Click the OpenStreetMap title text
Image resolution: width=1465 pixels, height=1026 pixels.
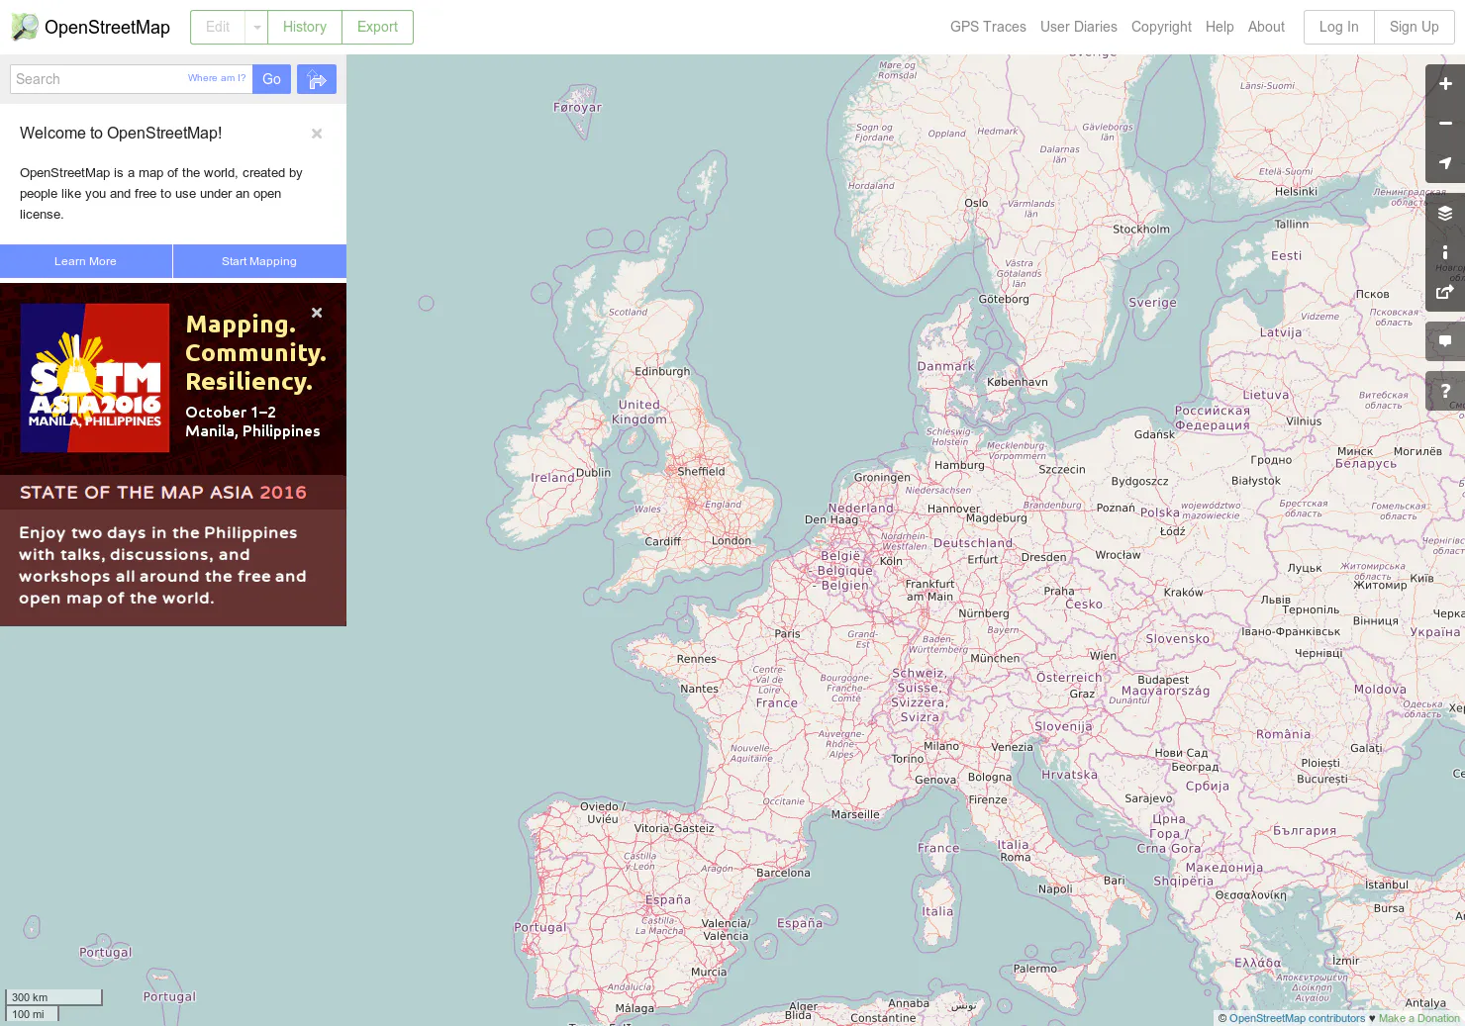click(x=107, y=28)
